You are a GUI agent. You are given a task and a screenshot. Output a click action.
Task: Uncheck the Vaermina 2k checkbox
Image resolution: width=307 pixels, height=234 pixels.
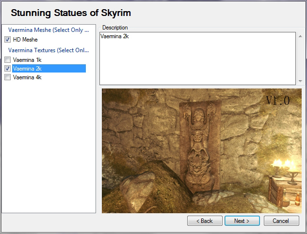[x=7, y=69]
